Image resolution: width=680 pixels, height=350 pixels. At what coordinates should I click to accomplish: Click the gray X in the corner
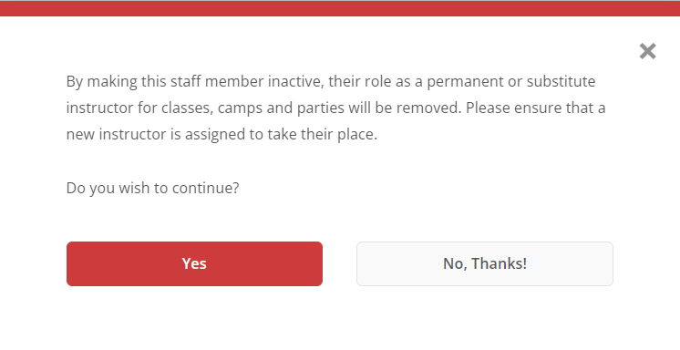[647, 51]
